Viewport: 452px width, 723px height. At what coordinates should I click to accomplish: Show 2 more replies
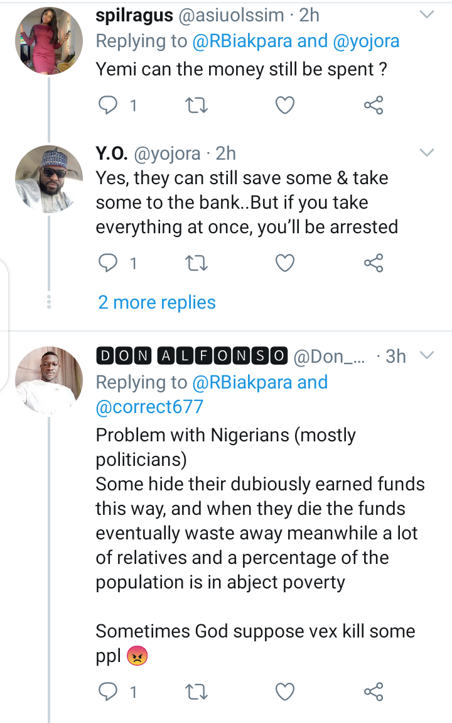click(x=157, y=302)
